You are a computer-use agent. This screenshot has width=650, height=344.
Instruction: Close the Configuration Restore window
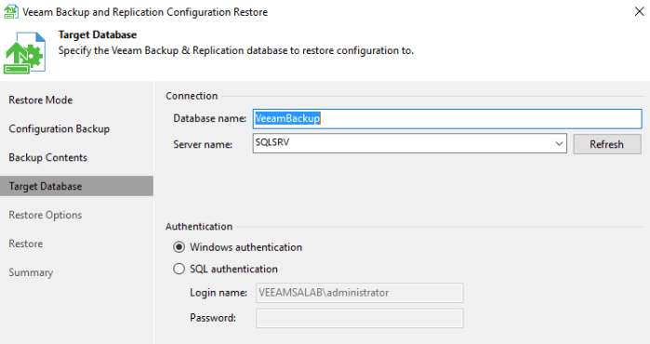point(639,11)
